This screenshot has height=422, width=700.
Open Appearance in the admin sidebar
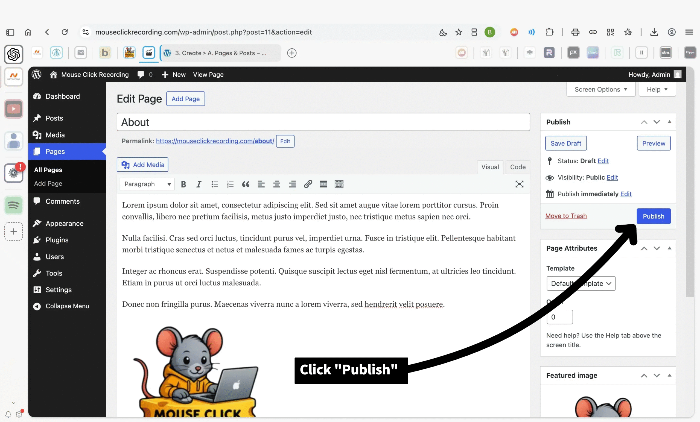pos(65,224)
